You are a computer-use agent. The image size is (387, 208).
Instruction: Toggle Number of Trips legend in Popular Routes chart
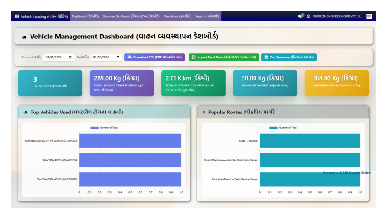click(x=283, y=128)
